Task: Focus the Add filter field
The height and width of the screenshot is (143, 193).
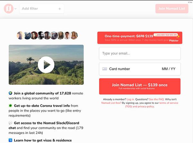Action: [42, 9]
